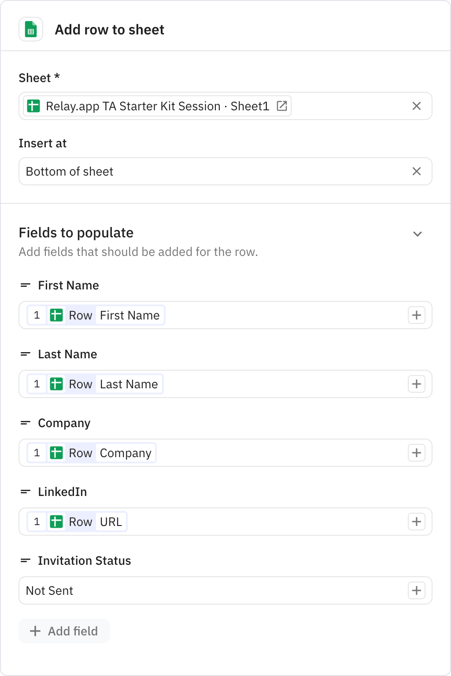
Task: Click Add field
Action: 64,631
